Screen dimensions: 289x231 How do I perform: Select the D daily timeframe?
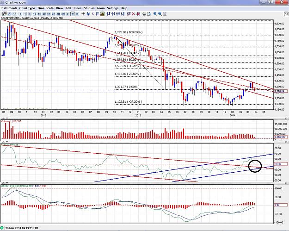point(68,14)
